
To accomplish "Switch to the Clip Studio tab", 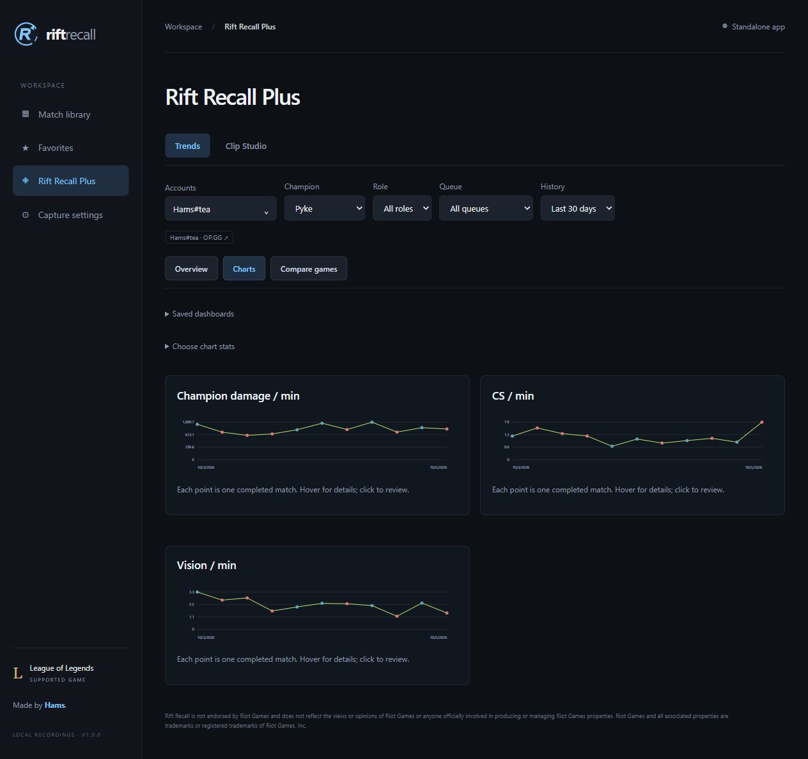I will click(x=245, y=146).
